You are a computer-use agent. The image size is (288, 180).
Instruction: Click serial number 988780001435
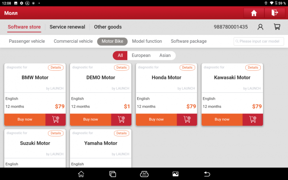click(x=231, y=27)
